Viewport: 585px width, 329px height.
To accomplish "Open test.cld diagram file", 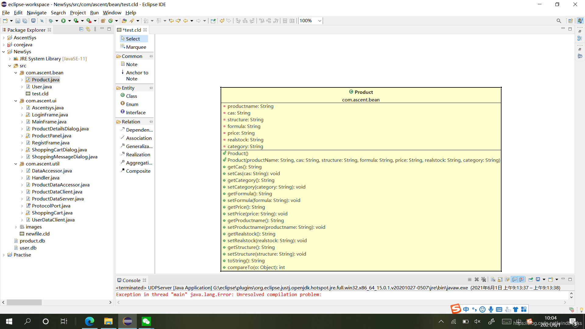I will (40, 93).
